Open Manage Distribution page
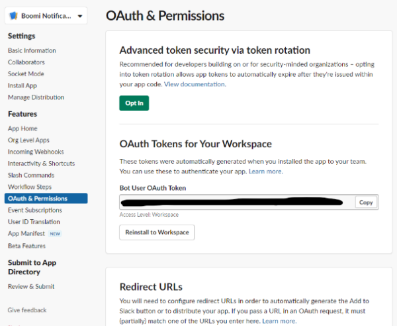Viewport: 397px width, 326px height. point(36,97)
